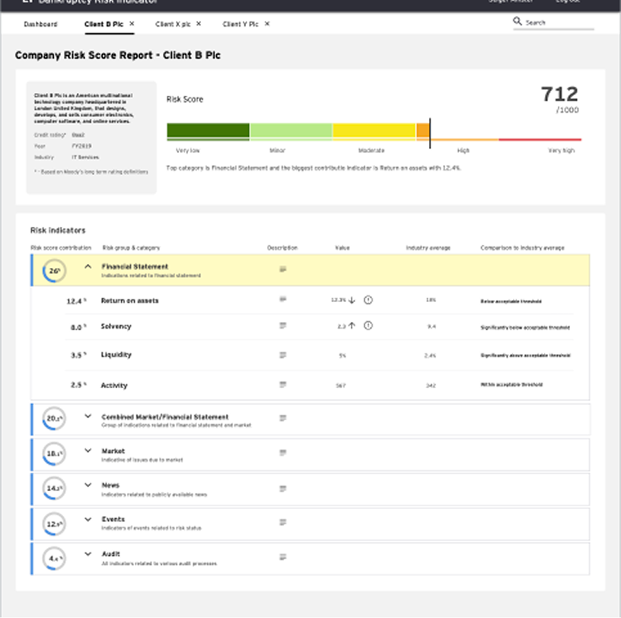Click Audit contribution circle
This screenshot has height=618, width=621.
click(x=54, y=559)
